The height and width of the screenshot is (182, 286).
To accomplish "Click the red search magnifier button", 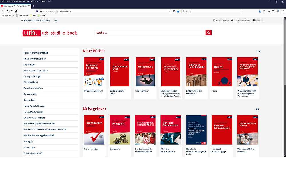I will click(208, 33).
